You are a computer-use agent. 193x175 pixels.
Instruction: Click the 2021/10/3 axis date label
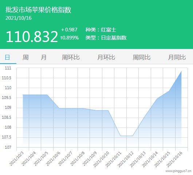(x=16, y=159)
